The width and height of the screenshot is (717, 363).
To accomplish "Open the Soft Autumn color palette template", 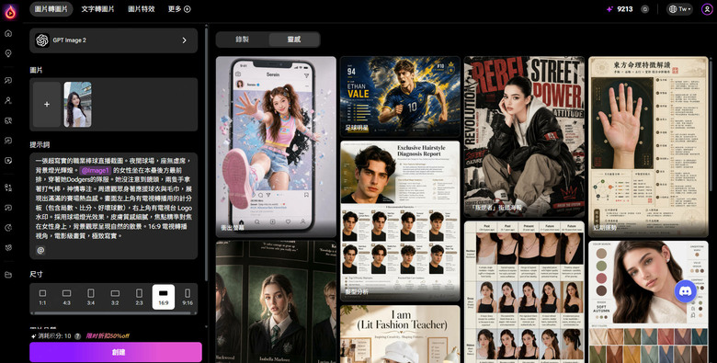I will [x=648, y=302].
